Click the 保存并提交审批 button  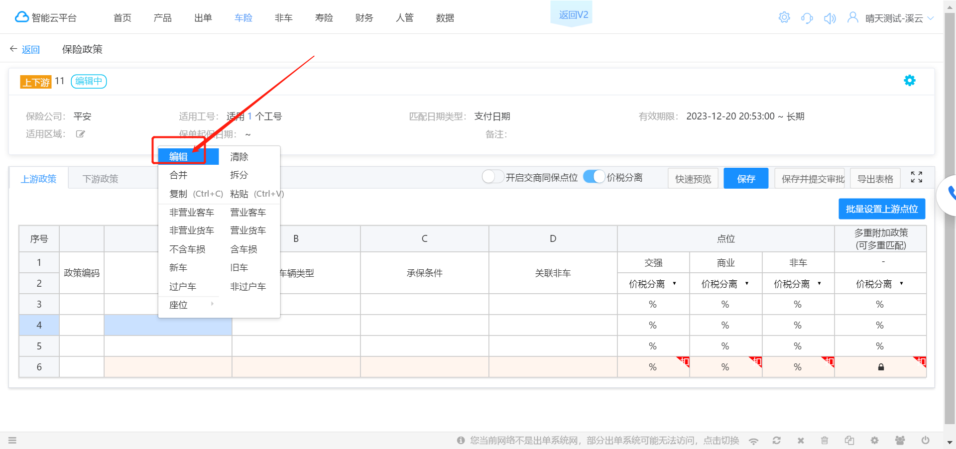[x=810, y=178]
